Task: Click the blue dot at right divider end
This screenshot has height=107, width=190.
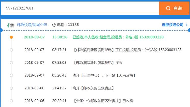Action: [189, 30]
